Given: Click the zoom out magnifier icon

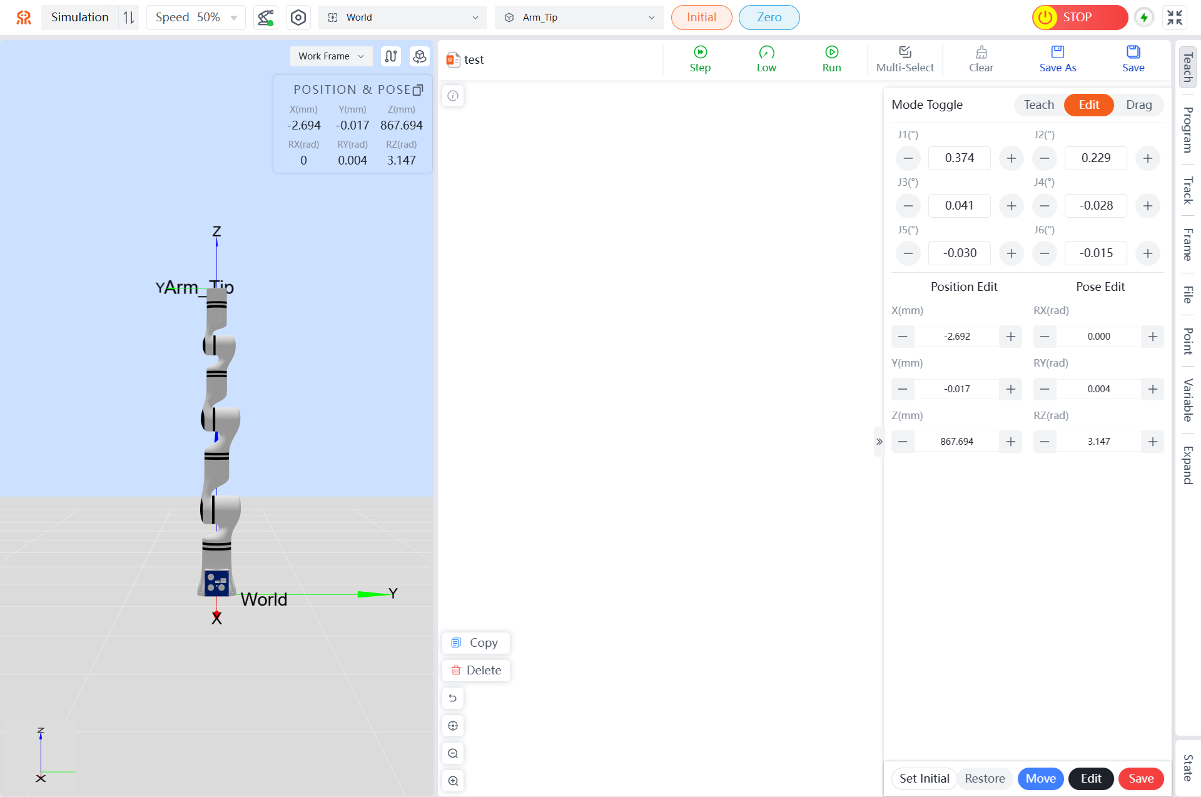Looking at the screenshot, I should [x=453, y=753].
